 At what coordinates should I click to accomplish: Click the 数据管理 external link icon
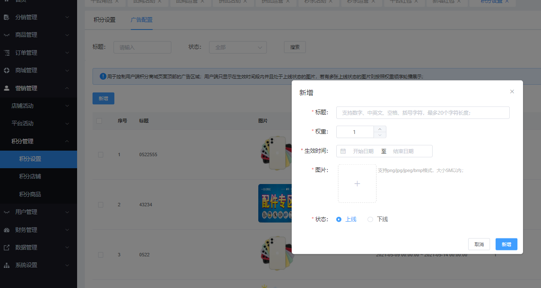tap(6, 247)
